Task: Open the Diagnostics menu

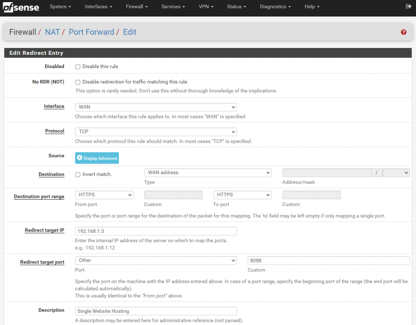Action: [x=275, y=6]
